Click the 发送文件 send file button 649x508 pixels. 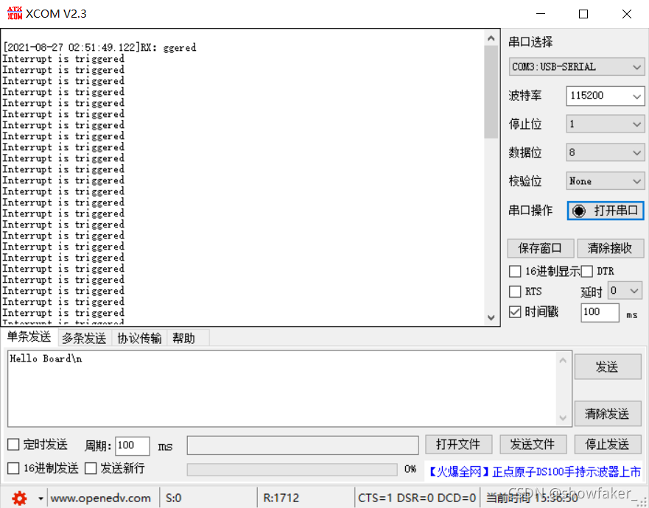(x=533, y=445)
